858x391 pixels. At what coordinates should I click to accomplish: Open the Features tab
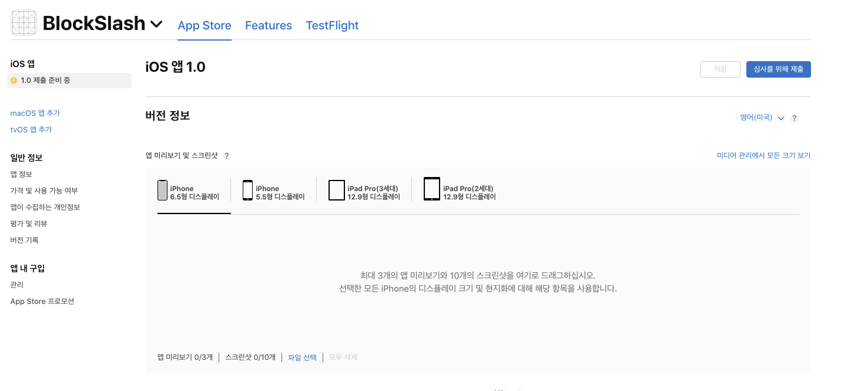(x=269, y=25)
